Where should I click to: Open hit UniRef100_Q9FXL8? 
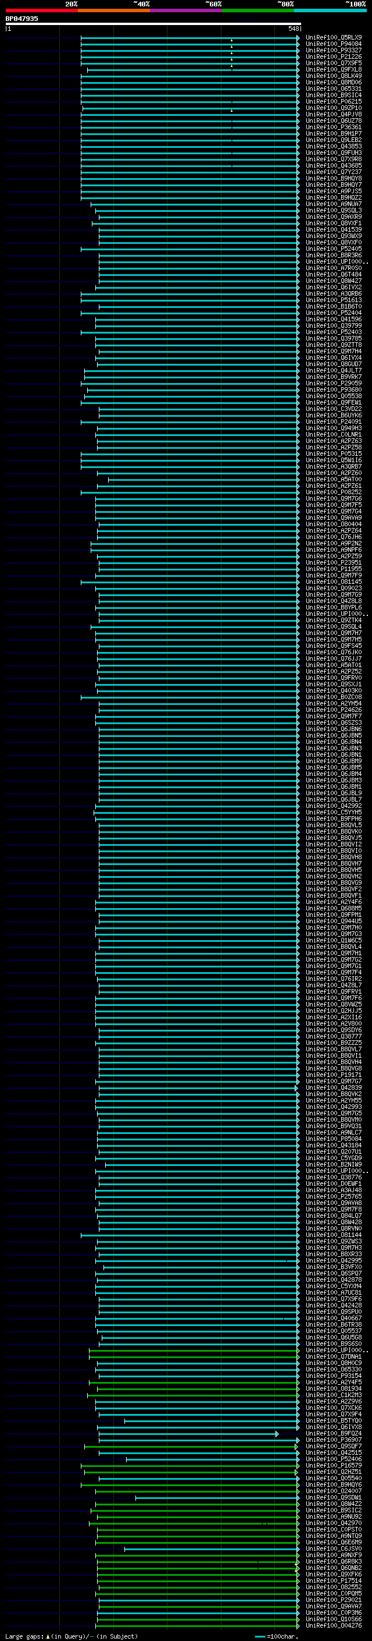(x=333, y=69)
